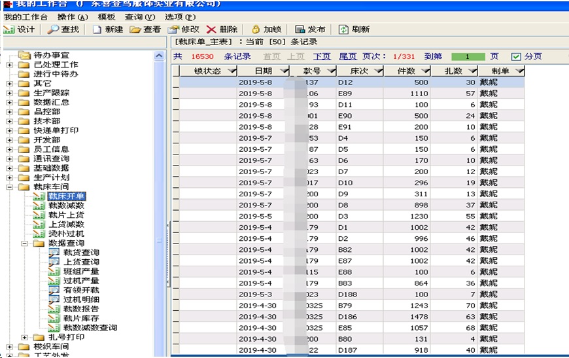Open the 查询(V) menu
This screenshot has width=569, height=358.
click(x=140, y=17)
